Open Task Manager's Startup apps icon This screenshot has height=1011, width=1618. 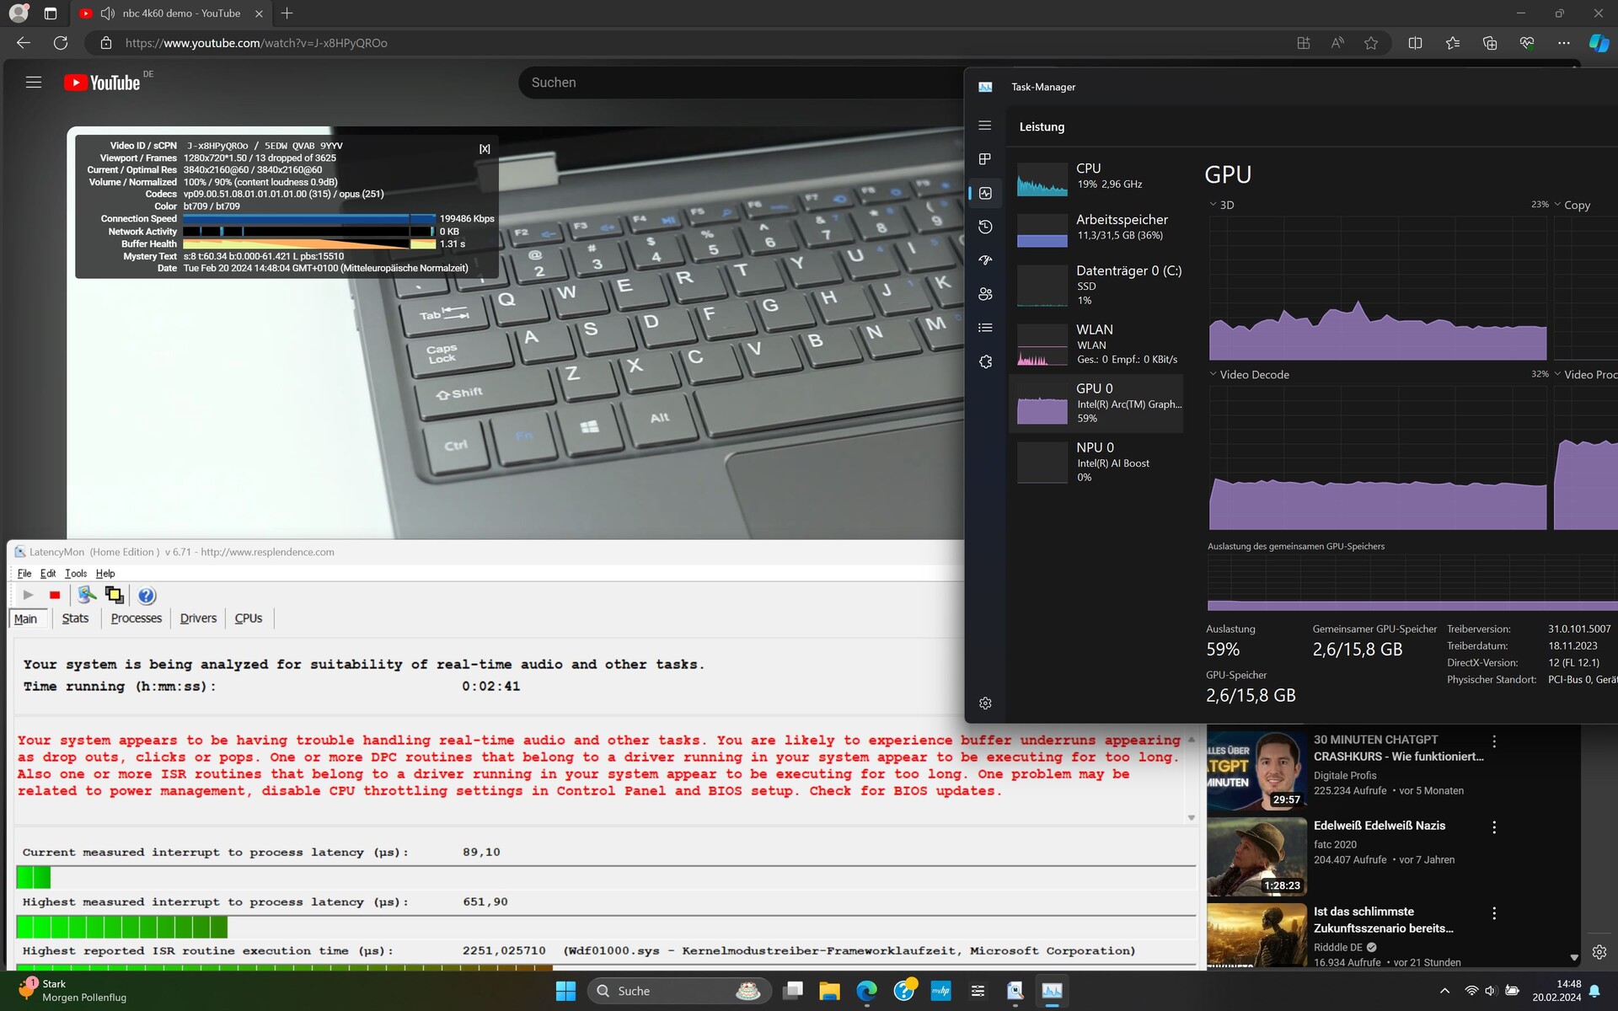click(x=985, y=260)
